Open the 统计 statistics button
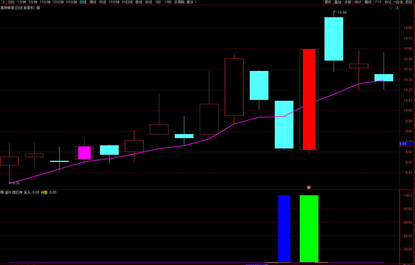The image size is (415, 265). [x=358, y=2]
